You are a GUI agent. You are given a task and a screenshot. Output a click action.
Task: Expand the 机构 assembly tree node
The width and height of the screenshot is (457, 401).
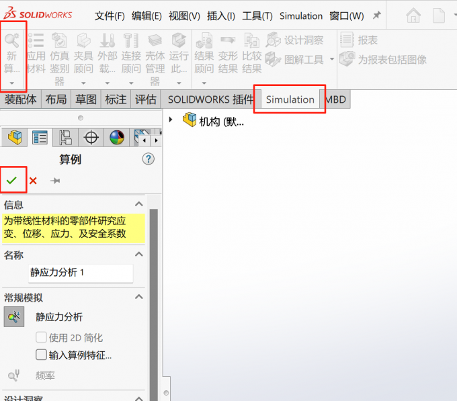click(x=171, y=120)
